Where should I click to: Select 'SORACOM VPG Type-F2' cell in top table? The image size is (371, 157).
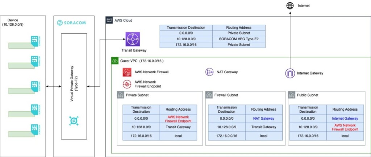(x=239, y=39)
